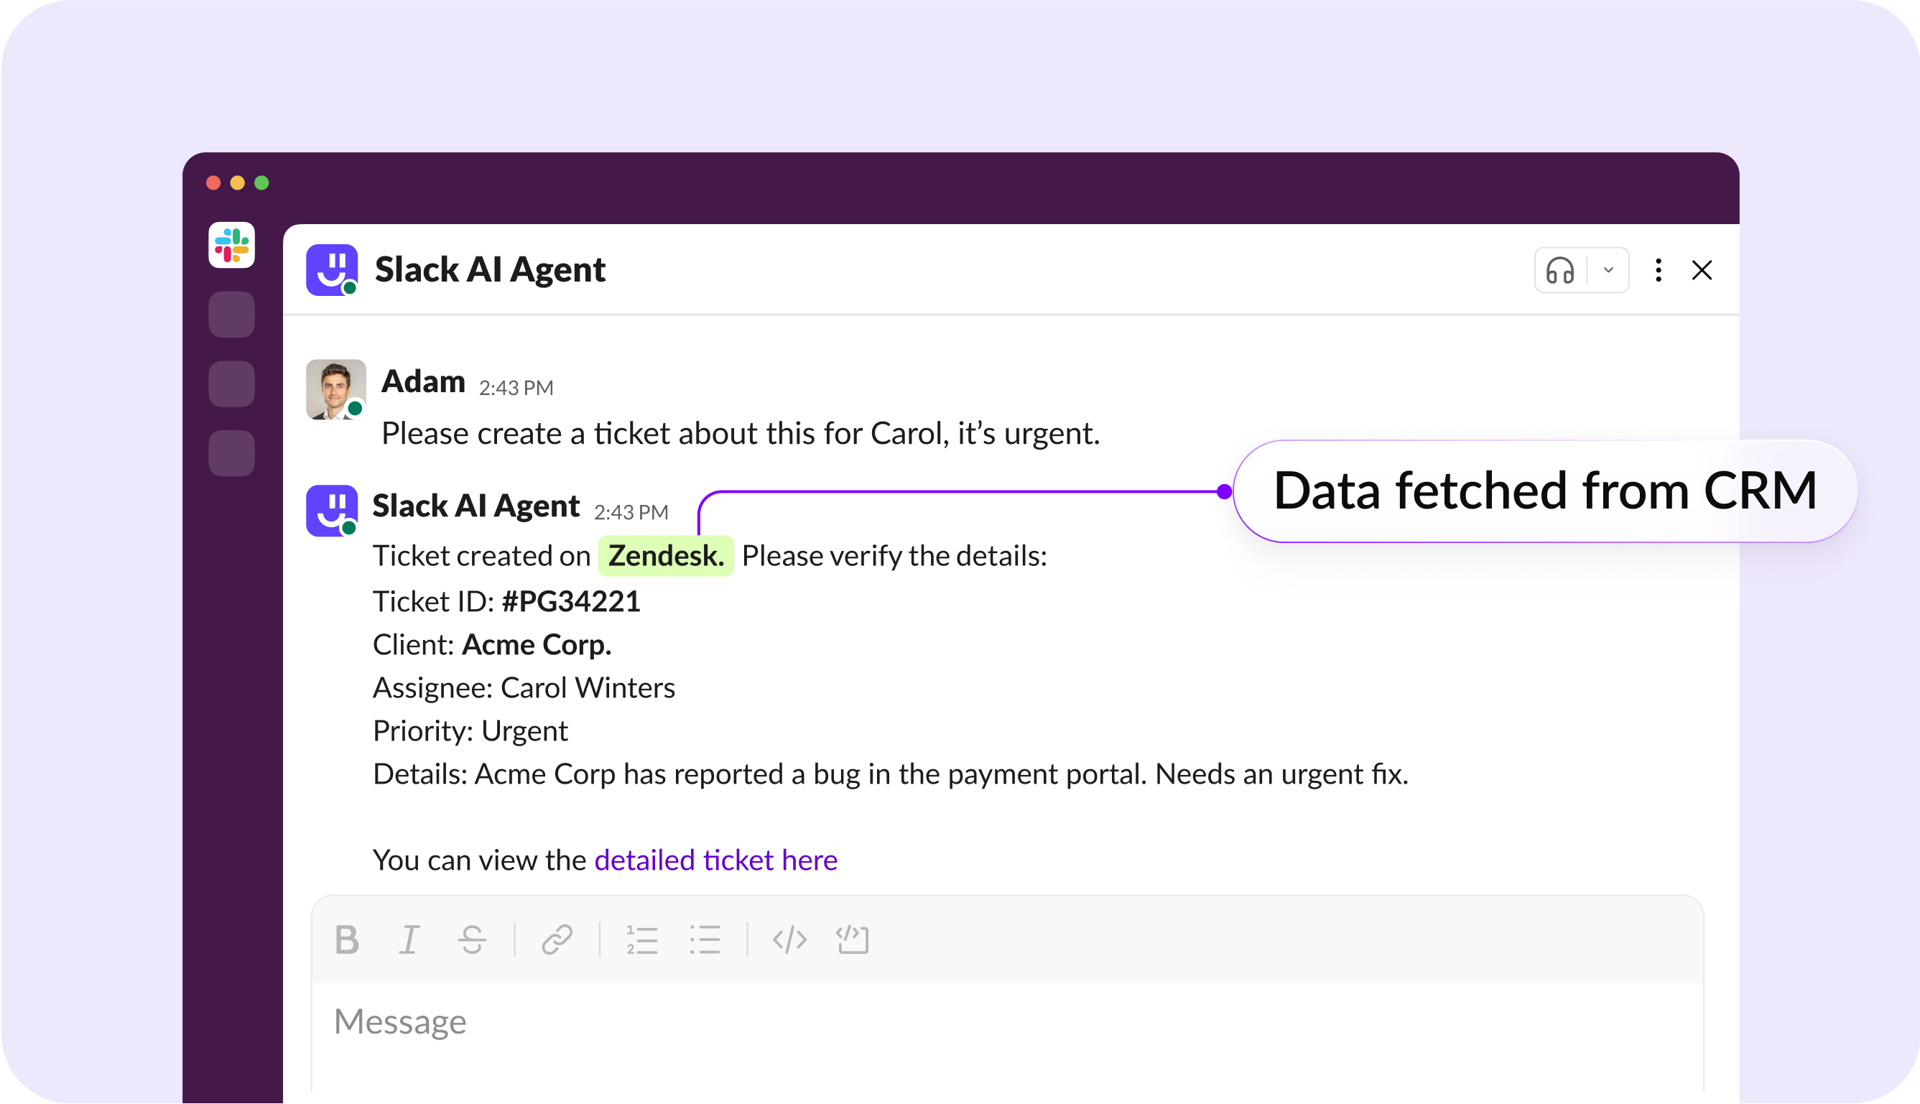Toggle italic formatting in message toolbar
Viewport: 1920px width, 1104px height.
(x=409, y=940)
